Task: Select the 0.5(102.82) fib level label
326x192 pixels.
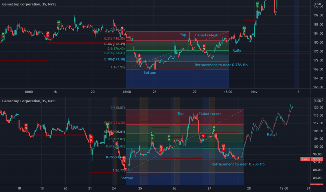Action: (116, 139)
